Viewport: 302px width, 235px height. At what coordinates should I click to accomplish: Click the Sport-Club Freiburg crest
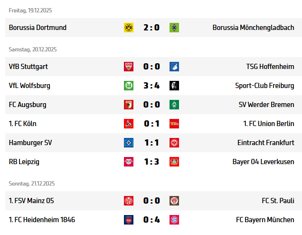tap(174, 86)
